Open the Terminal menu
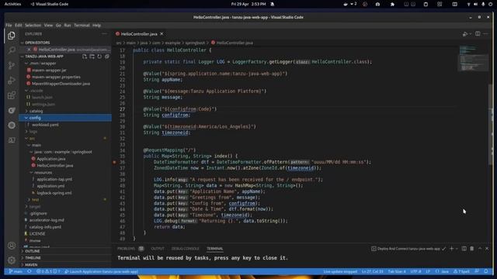The height and width of the screenshot is (279, 497). coord(82,26)
